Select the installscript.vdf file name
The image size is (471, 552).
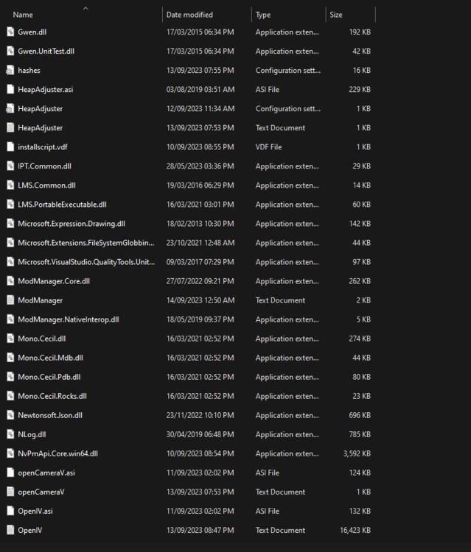point(43,146)
